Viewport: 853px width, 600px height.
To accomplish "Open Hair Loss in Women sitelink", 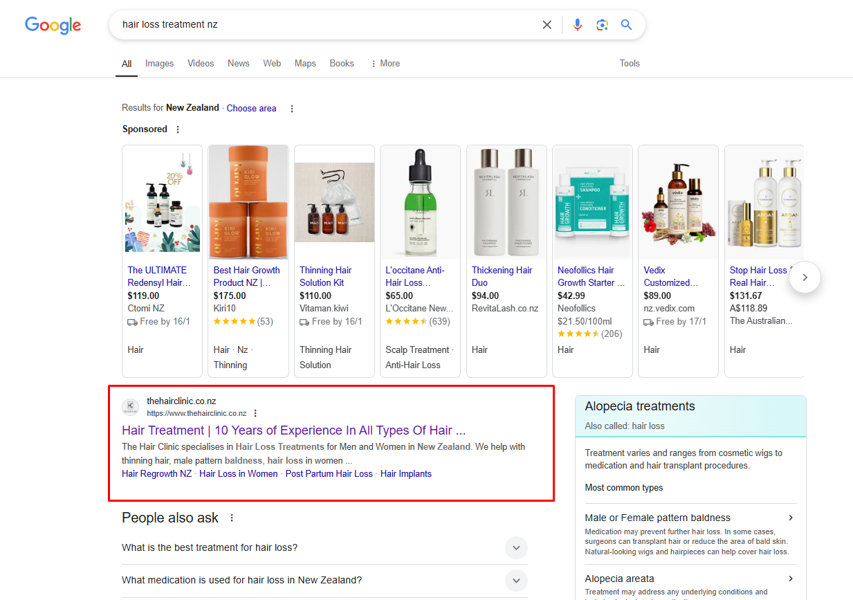I will [239, 474].
